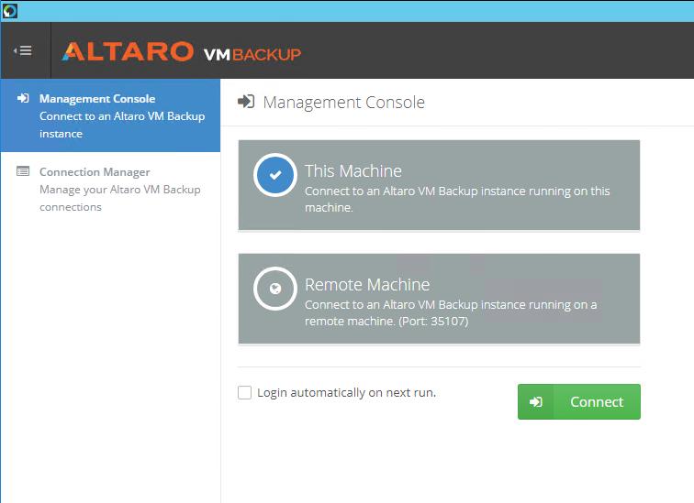This screenshot has width=694, height=503.
Task: Click the Connection Manager list icon
Action: tap(23, 171)
